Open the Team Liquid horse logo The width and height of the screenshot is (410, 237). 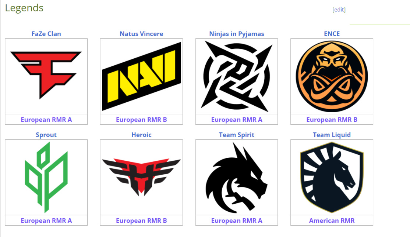pos(332,177)
